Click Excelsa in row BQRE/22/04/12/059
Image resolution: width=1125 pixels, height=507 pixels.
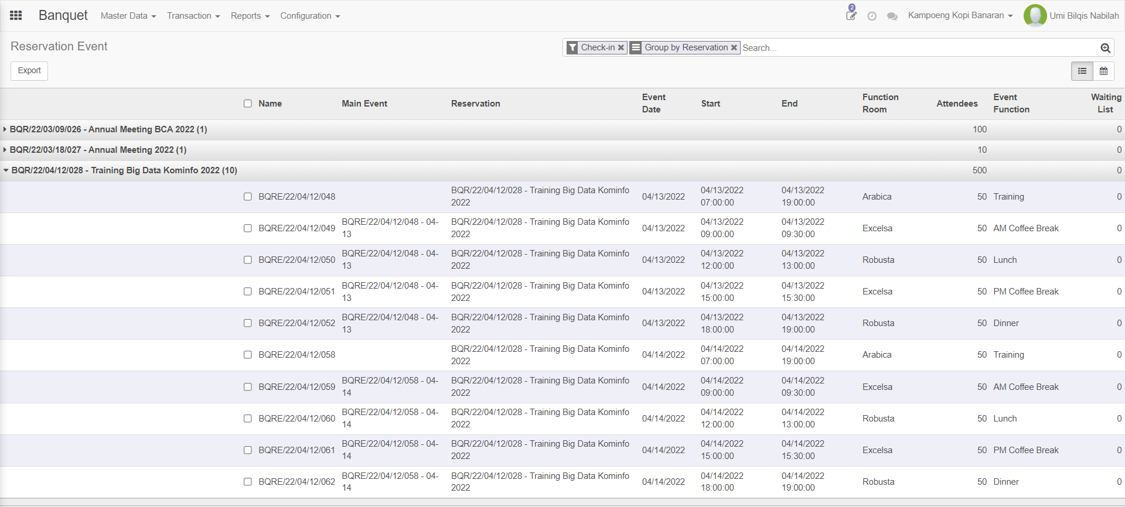coord(877,387)
